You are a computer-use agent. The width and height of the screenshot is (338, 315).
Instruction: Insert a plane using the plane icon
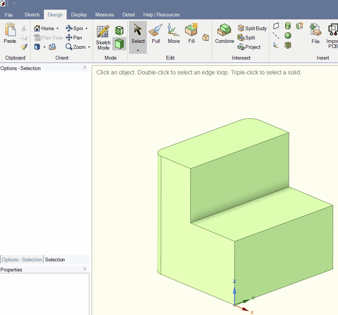coord(276,26)
